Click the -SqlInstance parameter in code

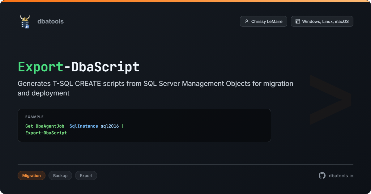[82, 126]
